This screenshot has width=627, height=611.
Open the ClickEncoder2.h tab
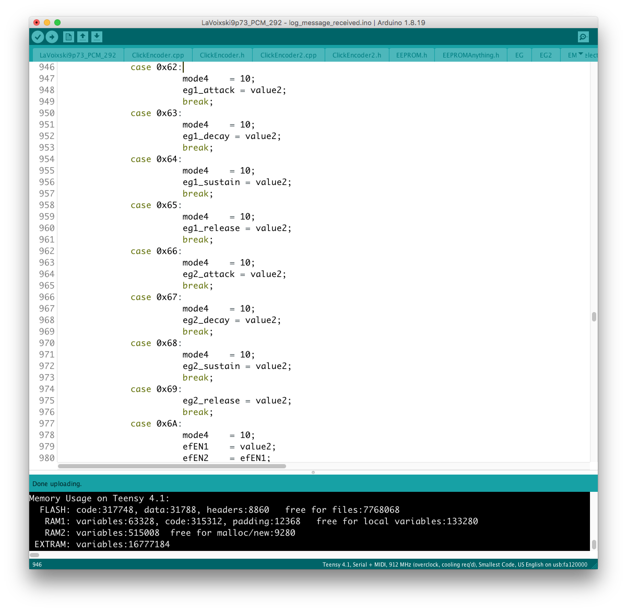[x=357, y=55]
